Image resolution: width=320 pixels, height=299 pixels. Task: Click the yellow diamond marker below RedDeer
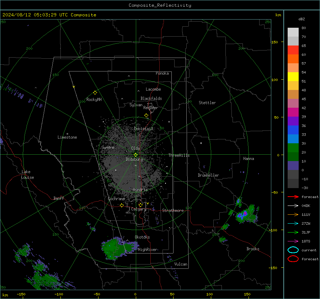coord(146,116)
